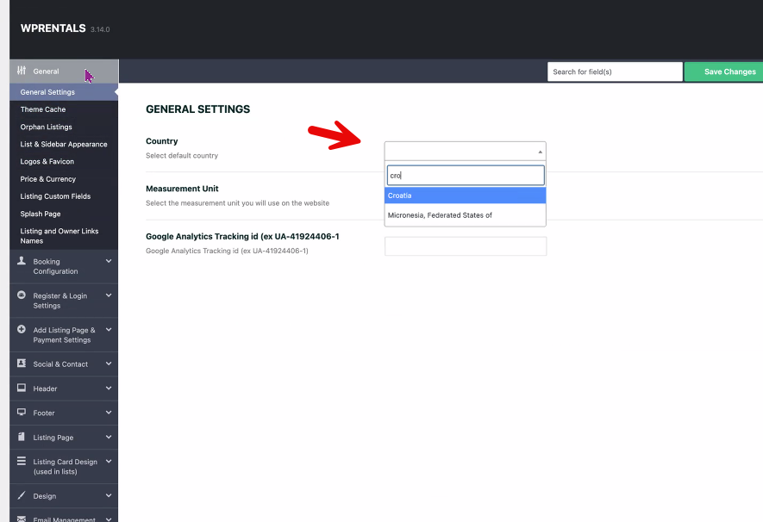Open List & Sidebar Appearance
763x522 pixels.
pos(64,145)
